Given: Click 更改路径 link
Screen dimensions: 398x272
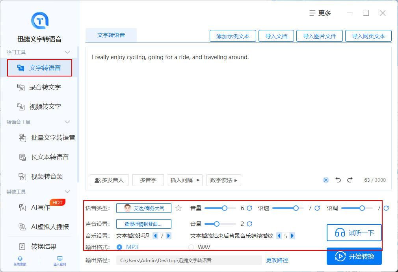Looking at the screenshot, I should (277, 260).
